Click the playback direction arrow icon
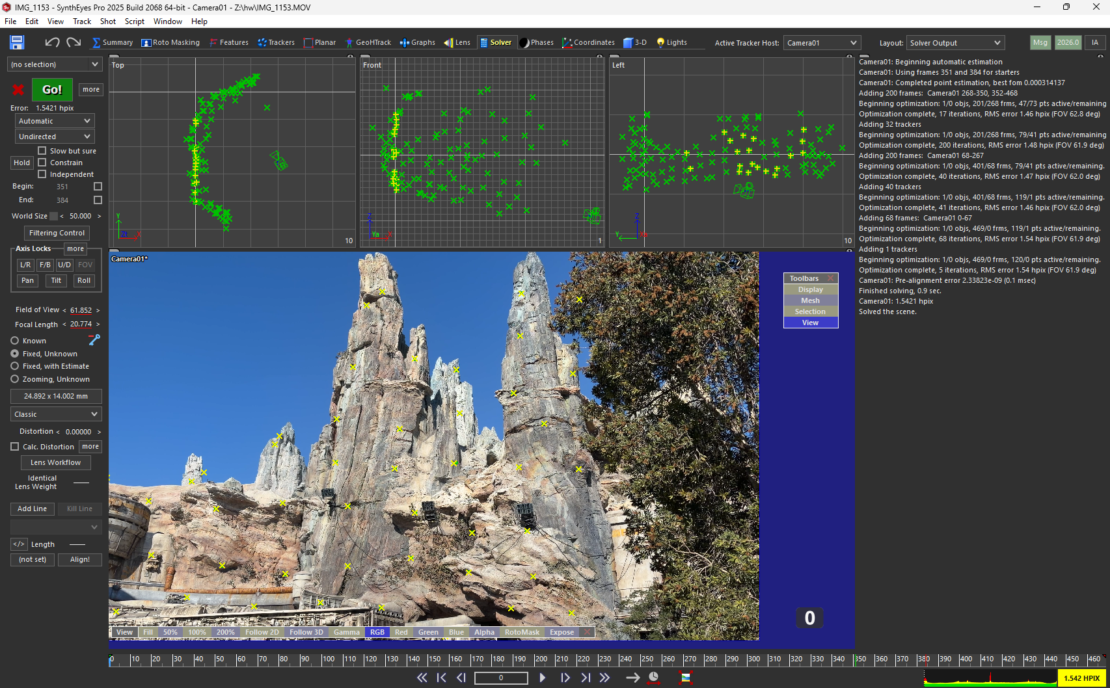This screenshot has height=688, width=1110. [632, 678]
